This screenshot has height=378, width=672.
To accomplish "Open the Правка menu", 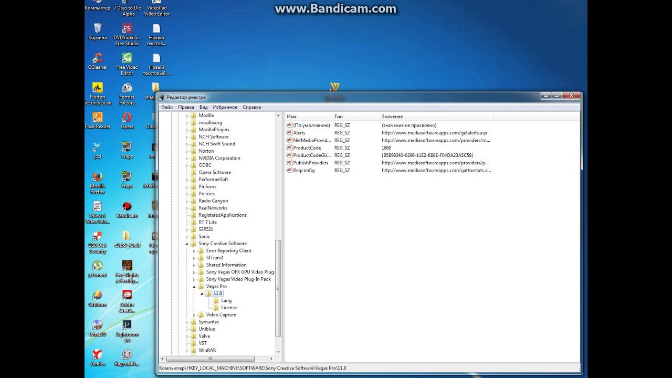I will coord(186,107).
